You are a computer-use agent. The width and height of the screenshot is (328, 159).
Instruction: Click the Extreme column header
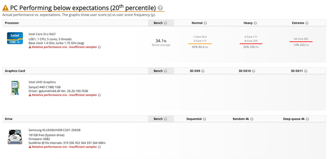pyautogui.click(x=298, y=23)
